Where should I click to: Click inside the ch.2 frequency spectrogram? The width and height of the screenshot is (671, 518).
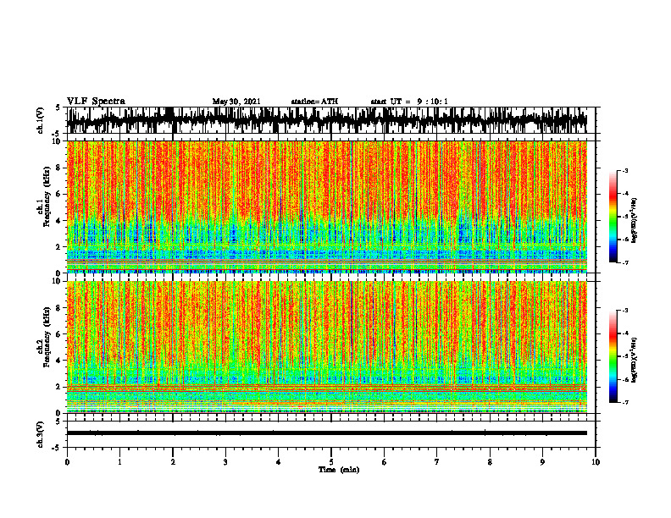[327, 347]
